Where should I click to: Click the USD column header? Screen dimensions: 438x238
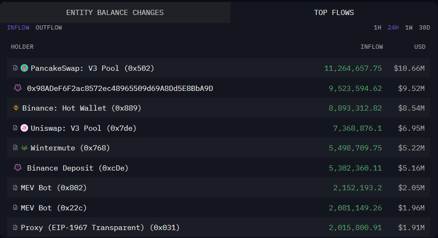[420, 47]
